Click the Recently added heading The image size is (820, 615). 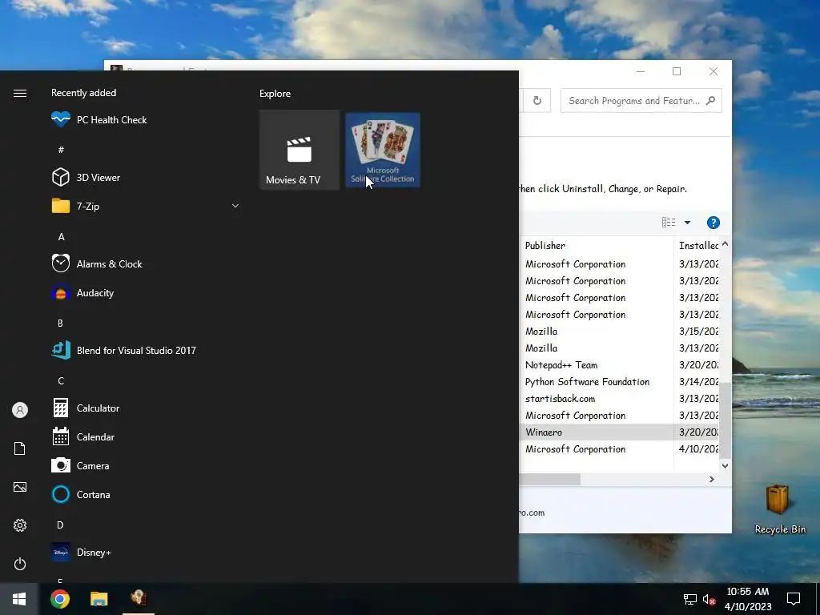(83, 93)
